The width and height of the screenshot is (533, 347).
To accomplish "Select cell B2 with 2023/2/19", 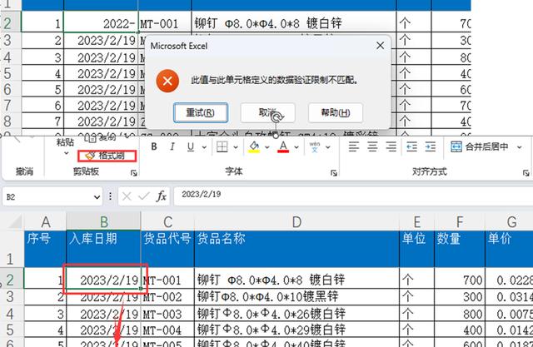I will coord(103,280).
